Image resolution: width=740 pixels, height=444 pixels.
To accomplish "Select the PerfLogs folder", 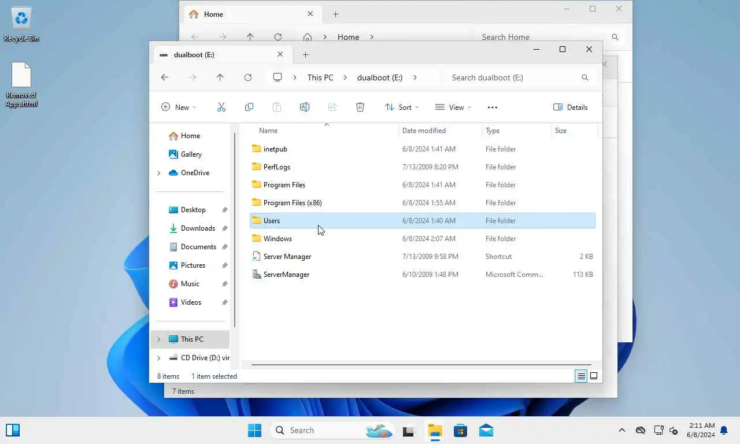I will pyautogui.click(x=423, y=167).
